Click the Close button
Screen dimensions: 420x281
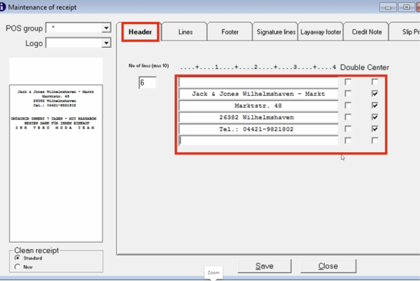pyautogui.click(x=328, y=265)
